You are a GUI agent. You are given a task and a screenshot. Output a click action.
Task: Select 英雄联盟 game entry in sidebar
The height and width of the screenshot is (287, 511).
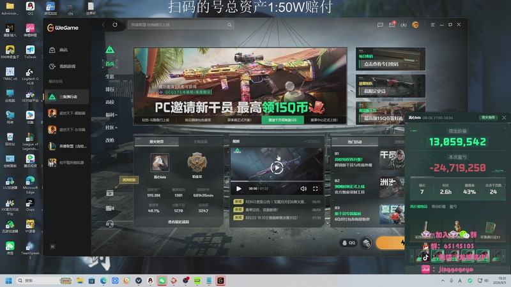[67, 146]
